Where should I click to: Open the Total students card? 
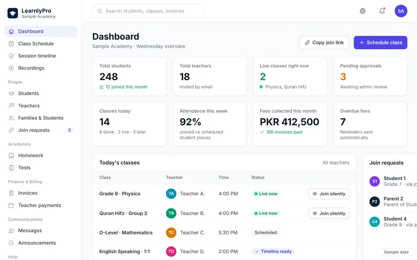tap(129, 76)
